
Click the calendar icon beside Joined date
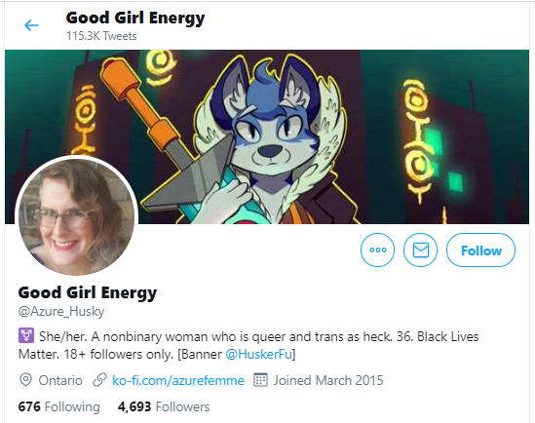260,380
